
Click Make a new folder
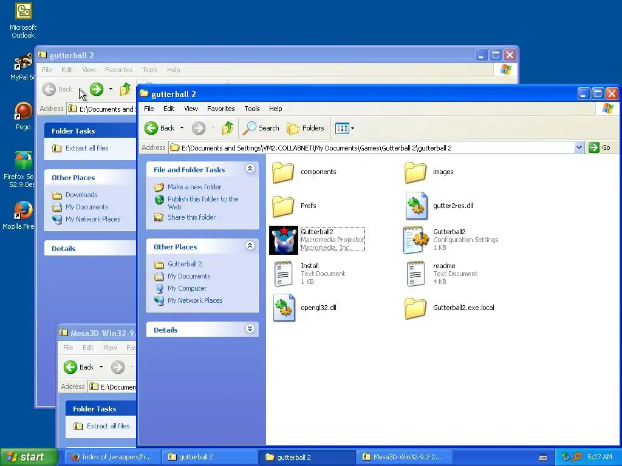pyautogui.click(x=194, y=187)
